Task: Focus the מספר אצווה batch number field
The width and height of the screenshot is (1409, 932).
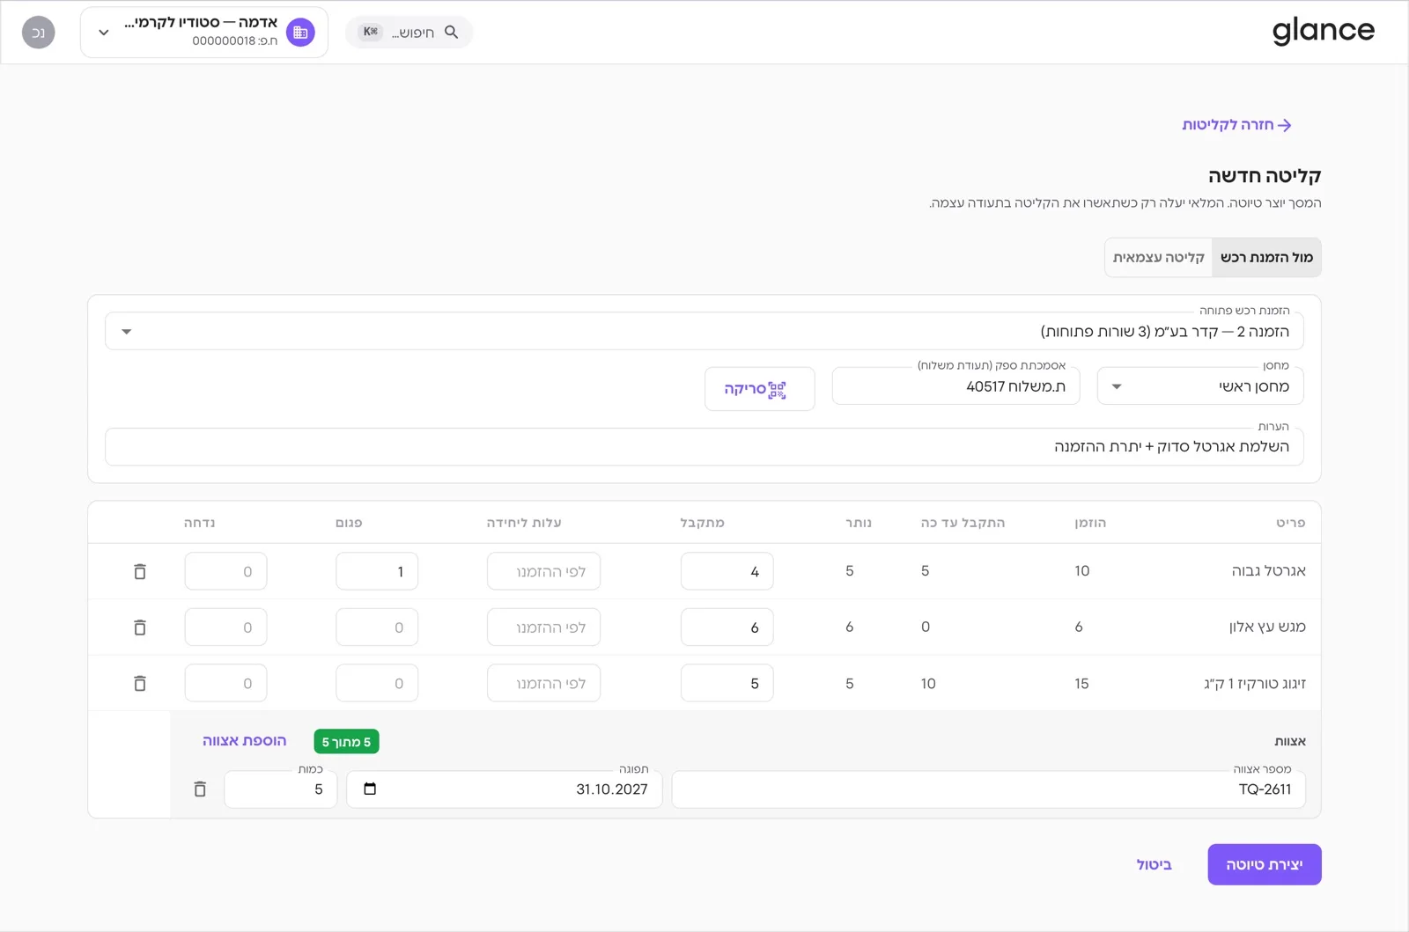Action: [x=988, y=789]
